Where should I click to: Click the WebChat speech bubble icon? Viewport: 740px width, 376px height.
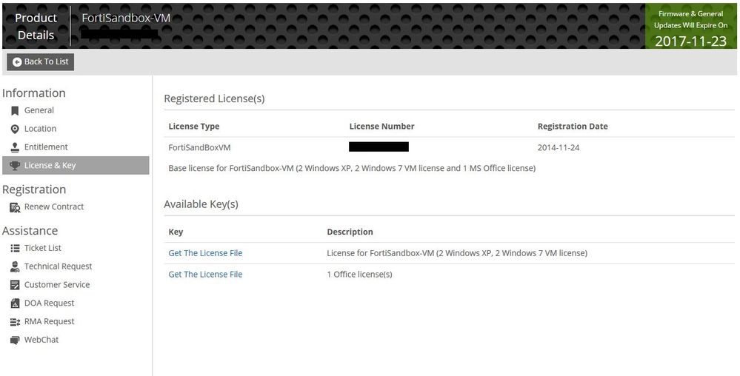(15, 340)
